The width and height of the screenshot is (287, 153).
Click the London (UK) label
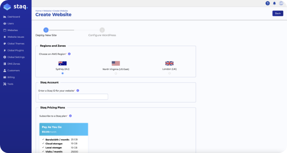[169, 69]
